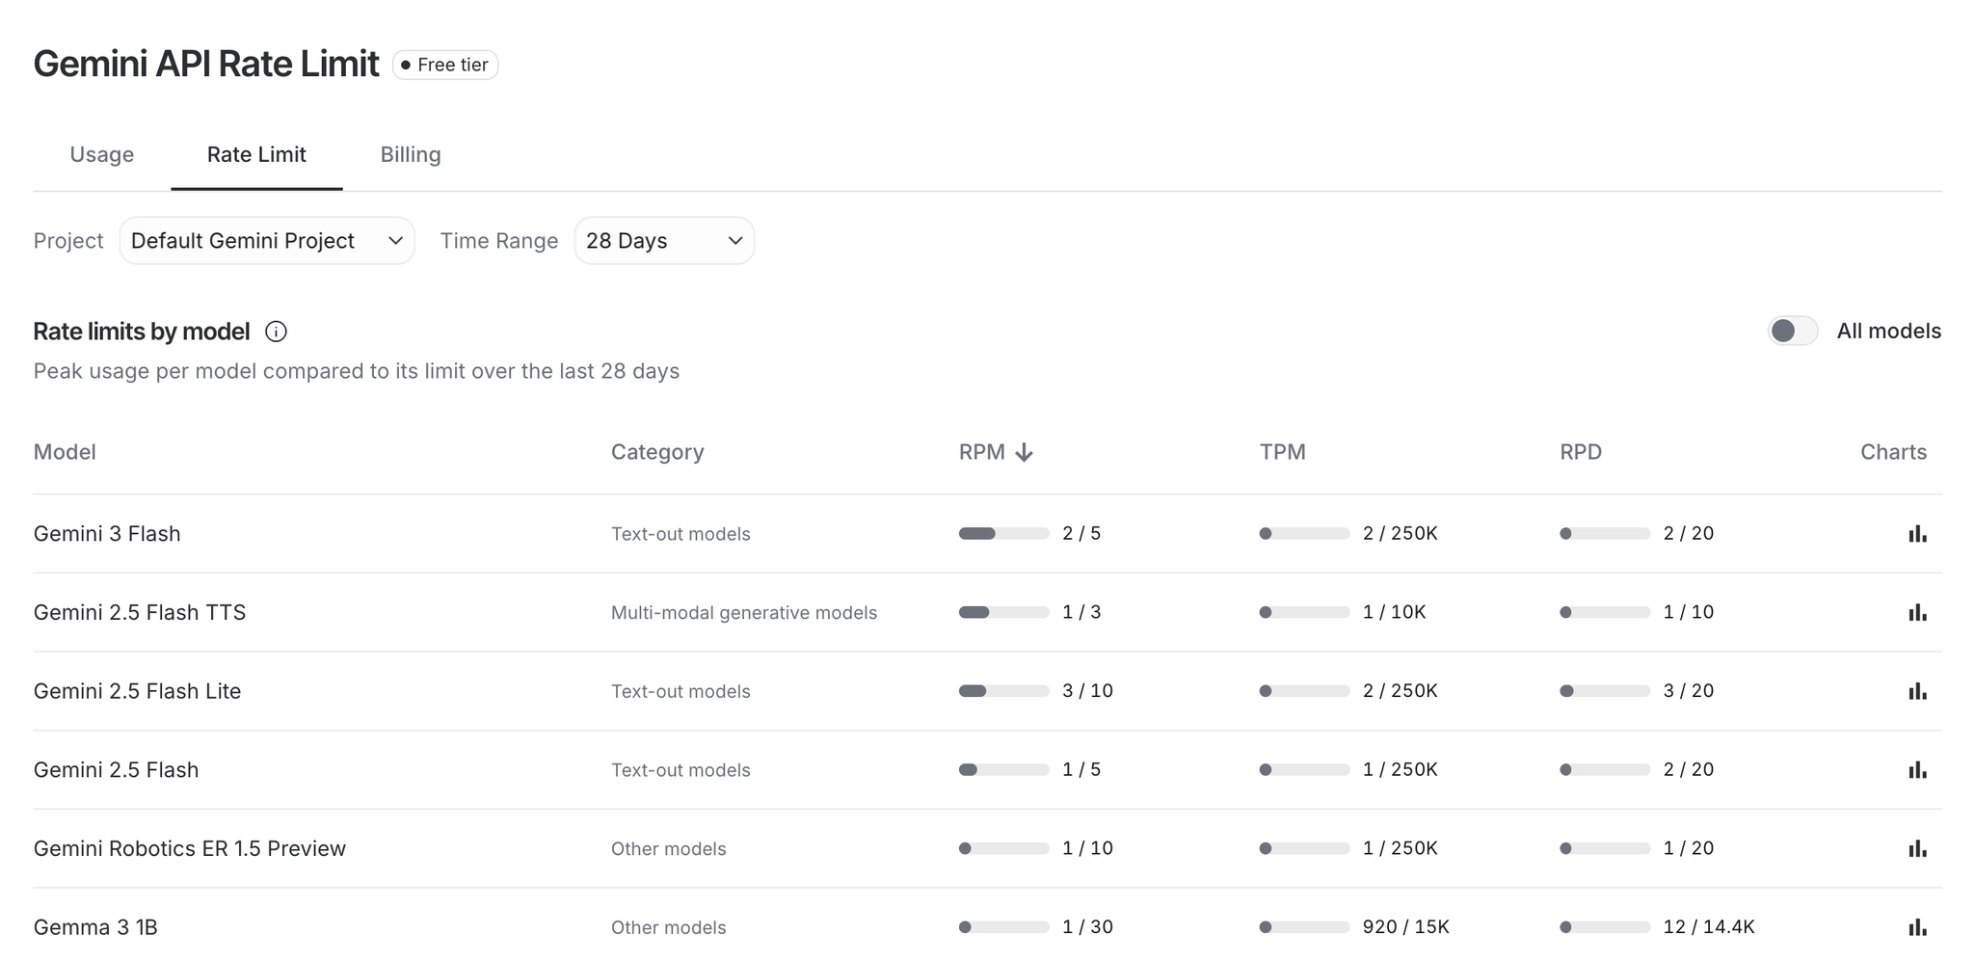Open charts icon for Gemini 2.5 Flash TTS
This screenshot has height=961, width=1974.
tap(1917, 613)
